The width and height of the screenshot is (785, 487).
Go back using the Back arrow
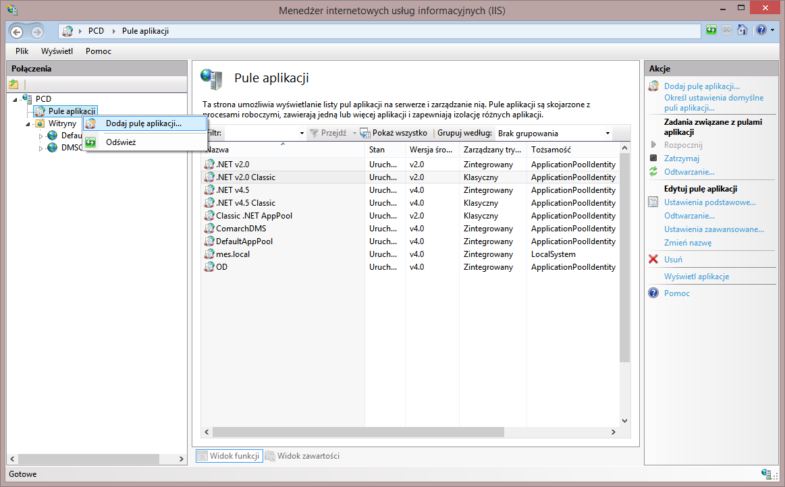point(16,32)
